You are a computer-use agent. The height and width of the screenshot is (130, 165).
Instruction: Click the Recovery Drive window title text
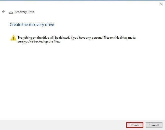click(x=24, y=12)
